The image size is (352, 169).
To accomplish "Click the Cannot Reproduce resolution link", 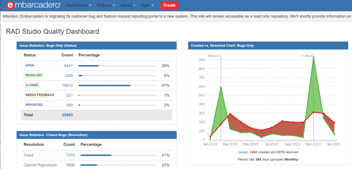I will point(40,165).
